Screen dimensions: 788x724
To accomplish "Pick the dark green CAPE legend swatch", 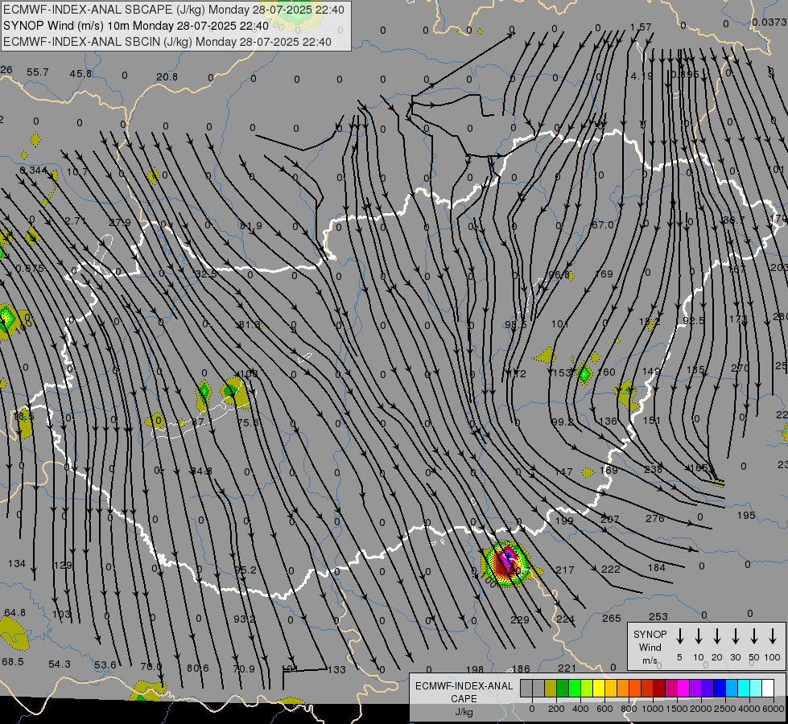I will tap(563, 689).
